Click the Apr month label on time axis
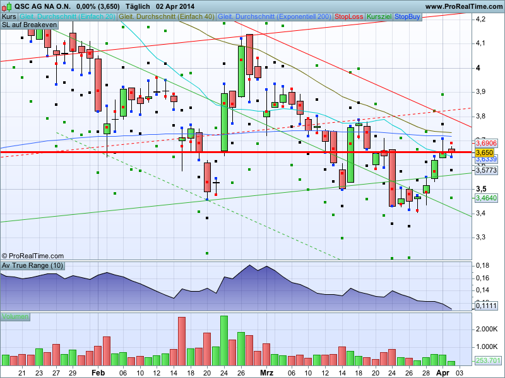The height and width of the screenshot is (378, 505). 443,373
